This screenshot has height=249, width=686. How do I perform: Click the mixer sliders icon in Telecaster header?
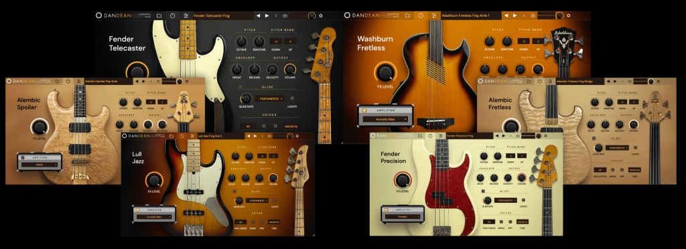186,15
